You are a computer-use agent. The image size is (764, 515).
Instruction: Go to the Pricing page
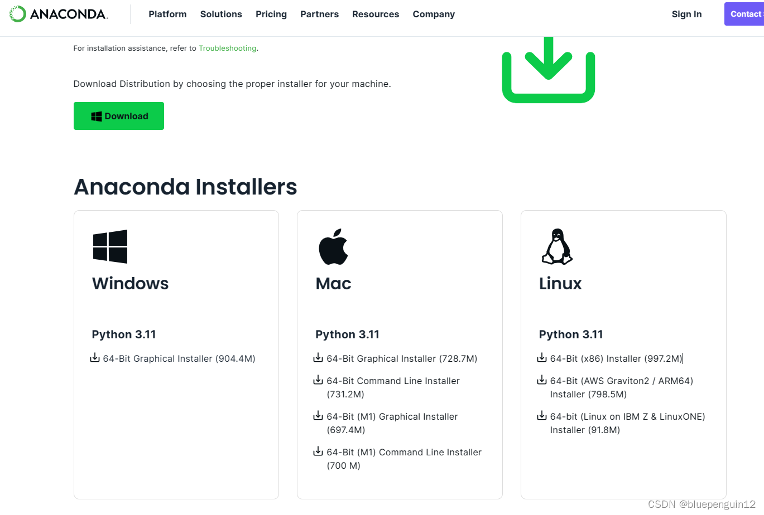click(x=271, y=14)
